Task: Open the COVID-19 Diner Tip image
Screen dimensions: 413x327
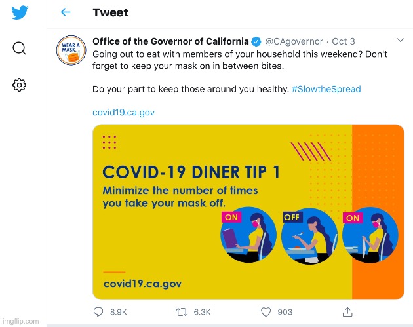Action: pyautogui.click(x=248, y=211)
